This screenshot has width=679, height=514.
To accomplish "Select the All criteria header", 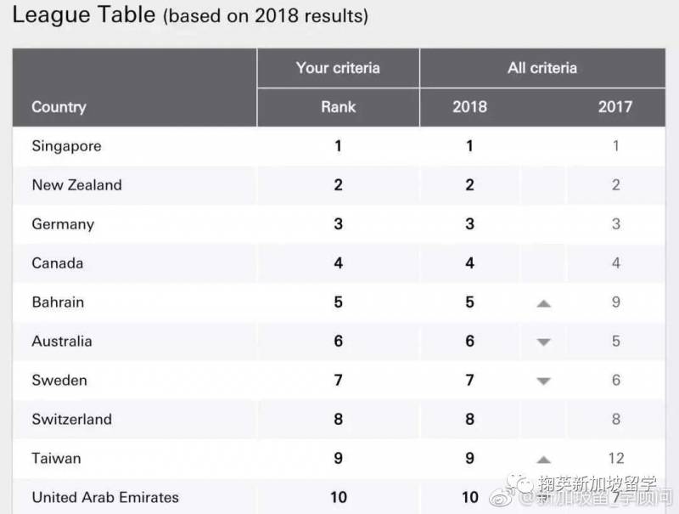I will (542, 68).
